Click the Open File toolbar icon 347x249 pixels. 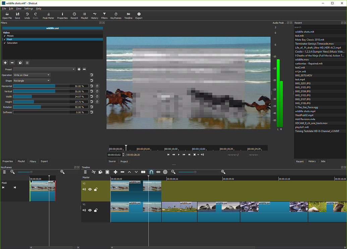pos(7,16)
